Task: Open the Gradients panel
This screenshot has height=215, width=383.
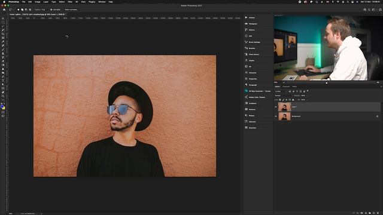Action: (251, 103)
